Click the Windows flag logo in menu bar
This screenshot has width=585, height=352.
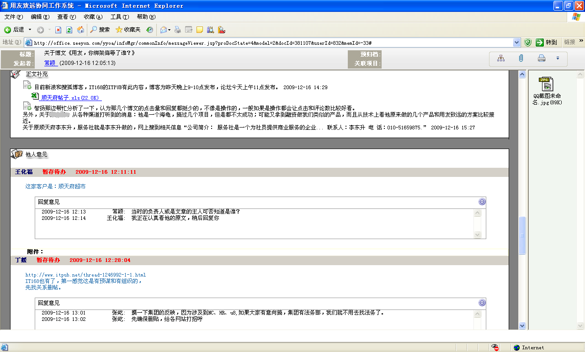pos(576,17)
